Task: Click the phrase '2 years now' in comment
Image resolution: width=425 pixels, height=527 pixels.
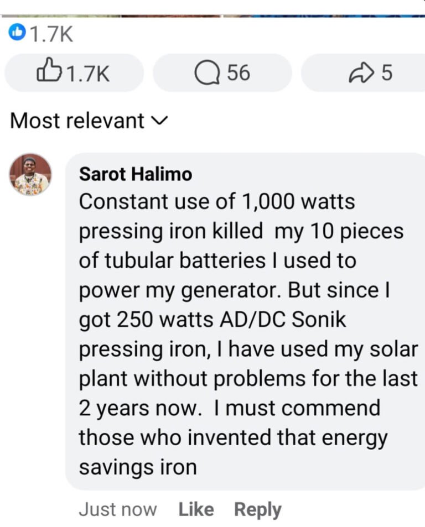Action: (139, 409)
